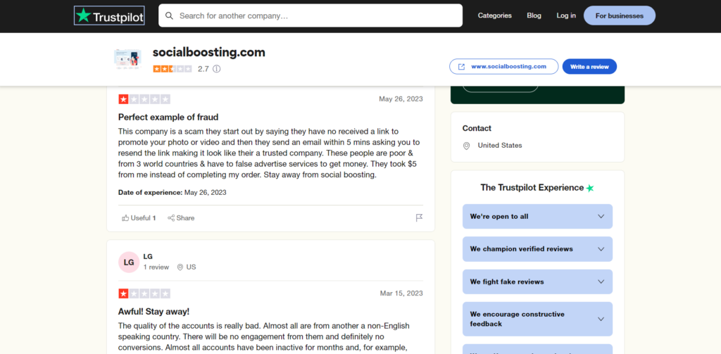Click the LG avatar circle

pyautogui.click(x=129, y=262)
